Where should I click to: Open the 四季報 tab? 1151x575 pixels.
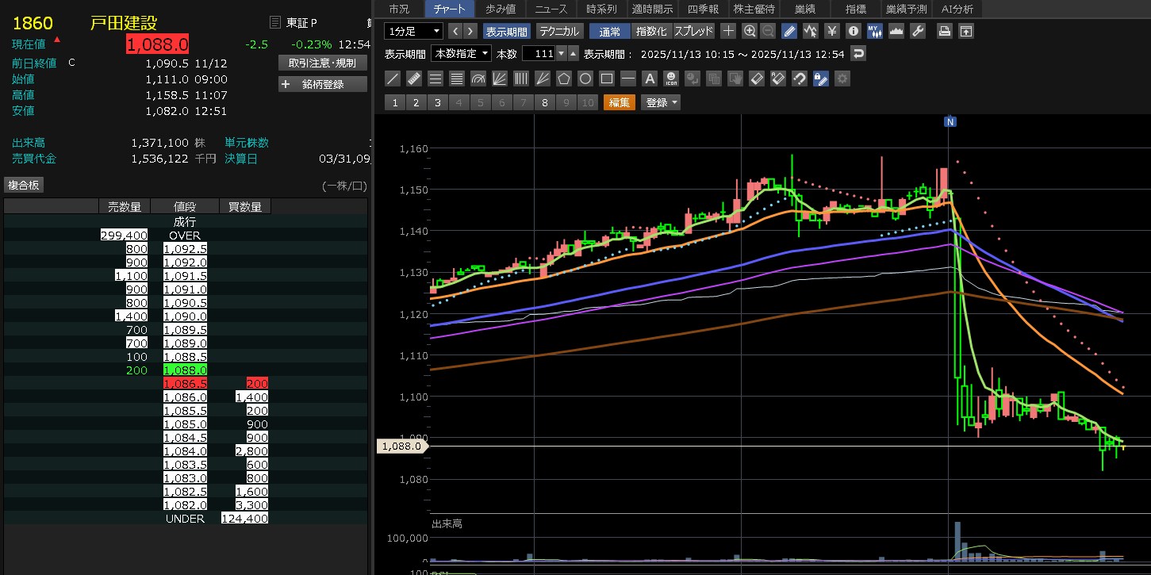tap(703, 9)
